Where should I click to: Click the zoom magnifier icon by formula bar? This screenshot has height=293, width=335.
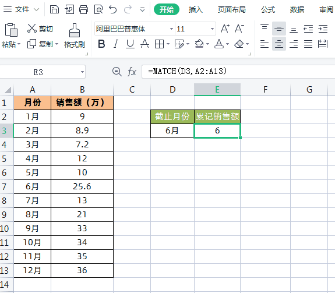pyautogui.click(x=117, y=72)
